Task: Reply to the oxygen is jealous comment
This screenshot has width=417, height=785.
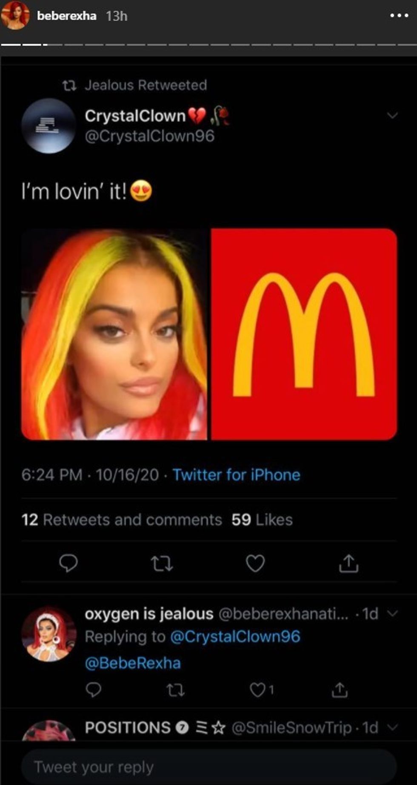Action: [x=93, y=690]
